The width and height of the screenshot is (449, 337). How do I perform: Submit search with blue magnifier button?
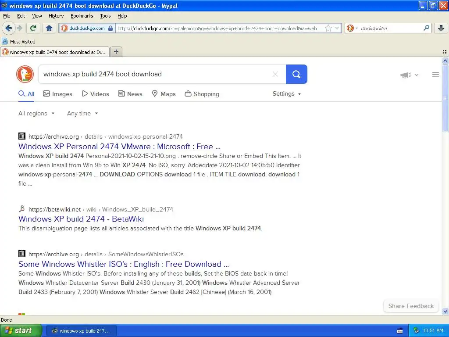(296, 74)
